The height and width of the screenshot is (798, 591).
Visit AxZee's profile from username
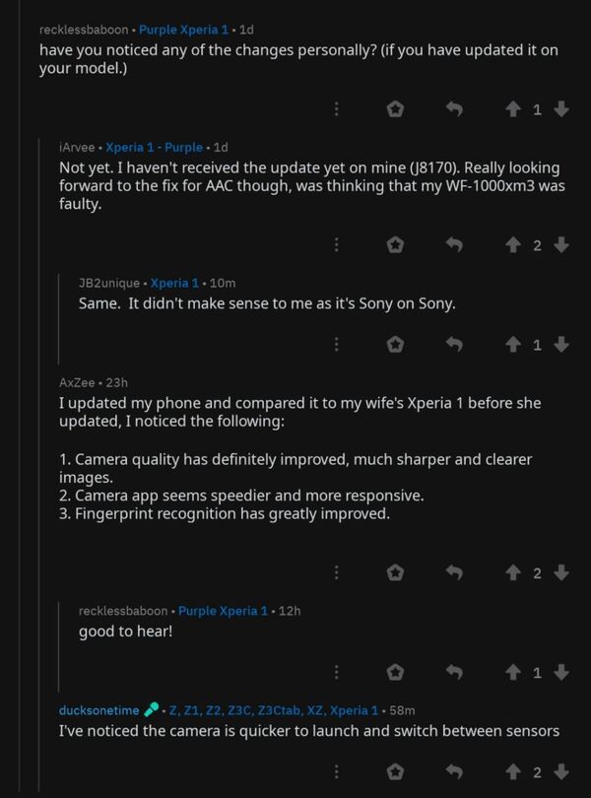coord(78,382)
